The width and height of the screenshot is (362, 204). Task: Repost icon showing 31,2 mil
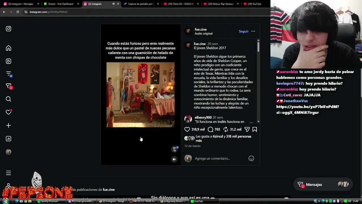[x=226, y=129]
